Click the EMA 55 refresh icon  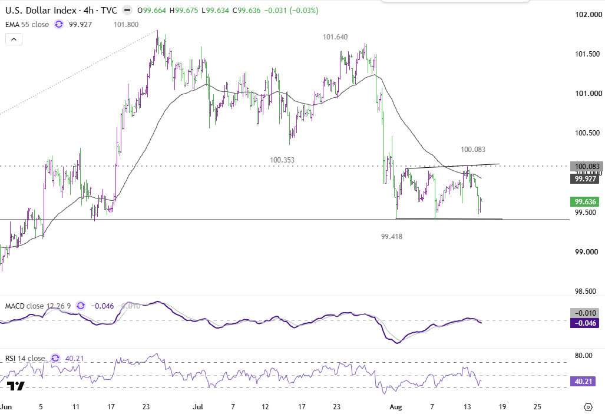[x=59, y=25]
